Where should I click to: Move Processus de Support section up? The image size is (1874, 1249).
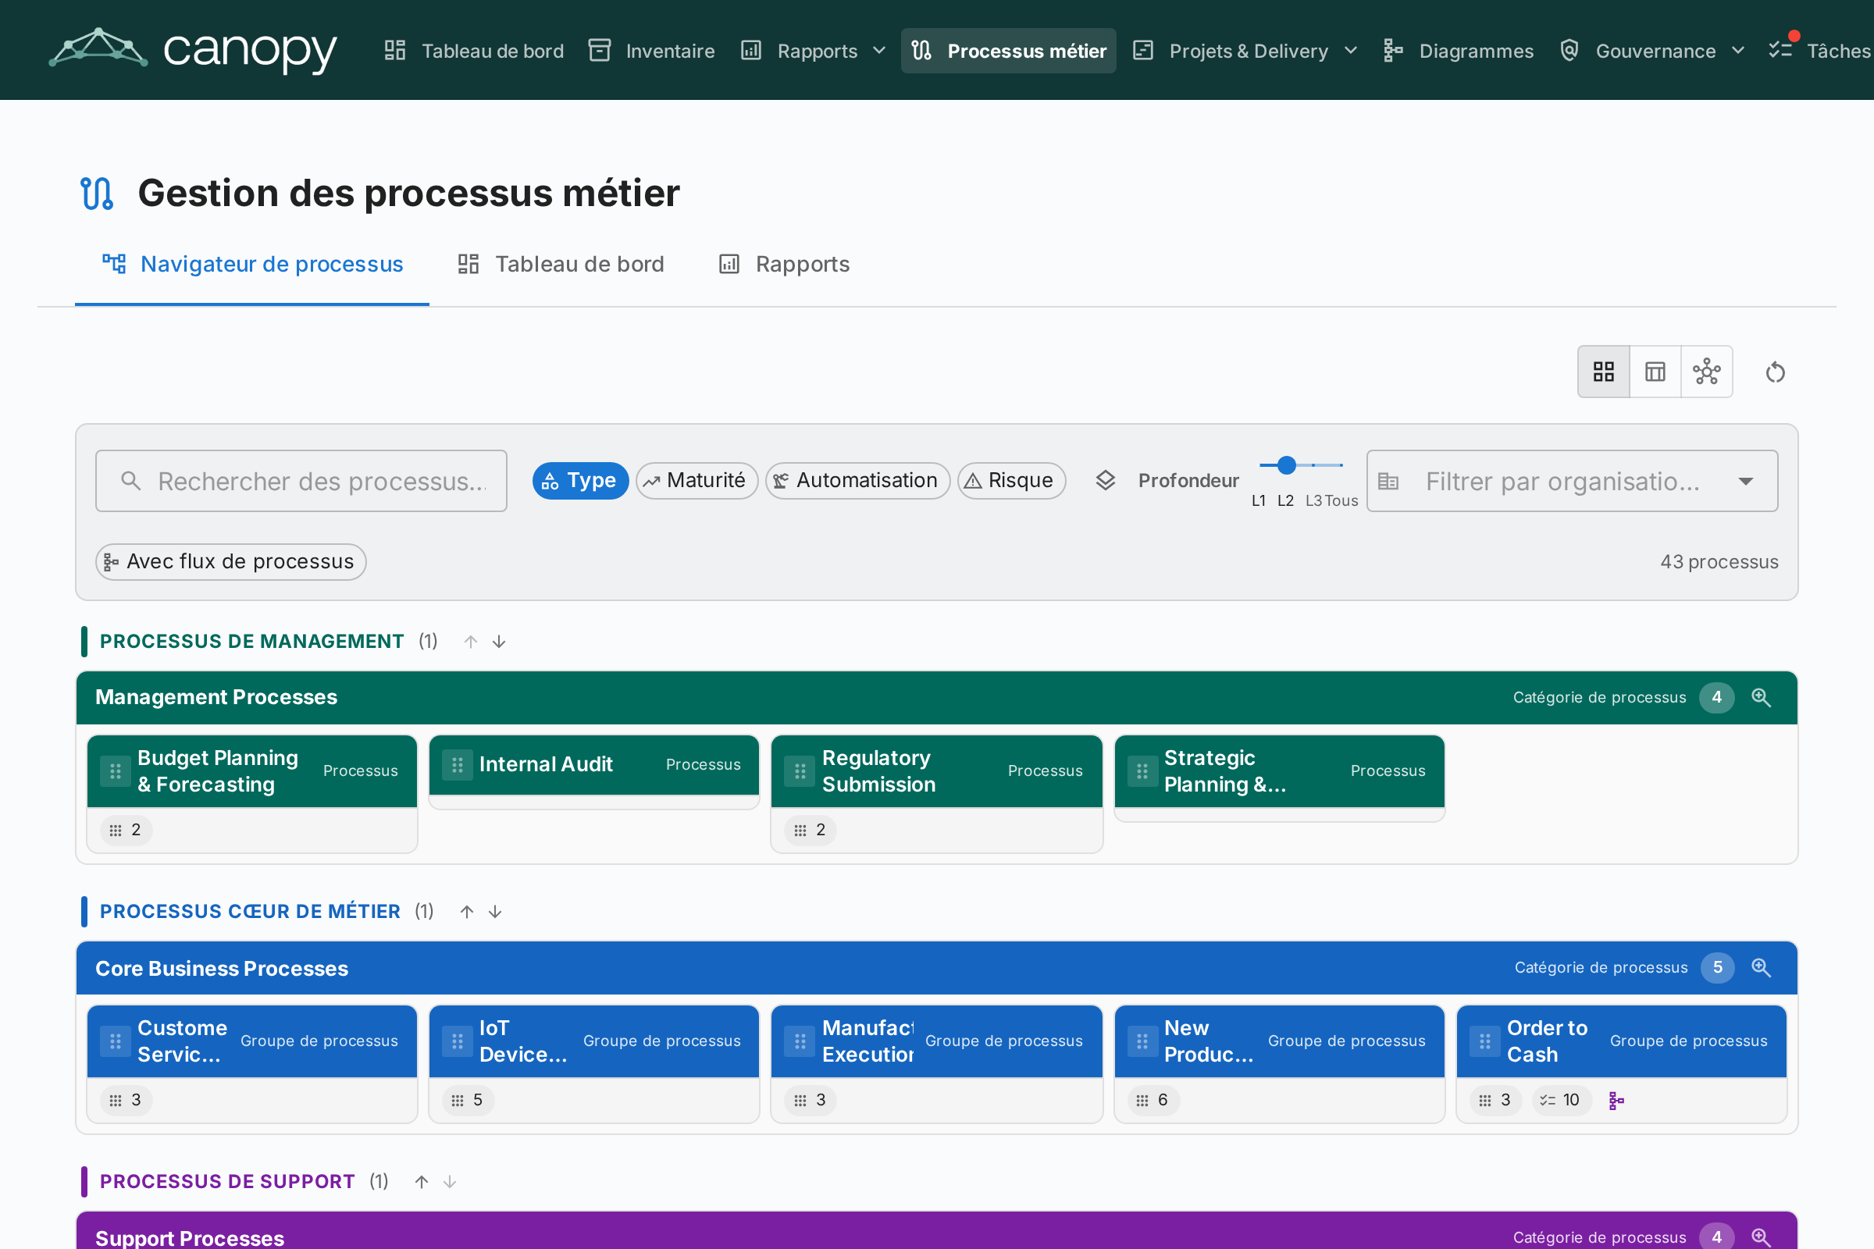click(422, 1181)
